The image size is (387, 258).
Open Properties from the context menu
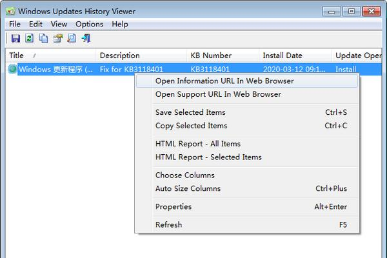click(x=247, y=206)
